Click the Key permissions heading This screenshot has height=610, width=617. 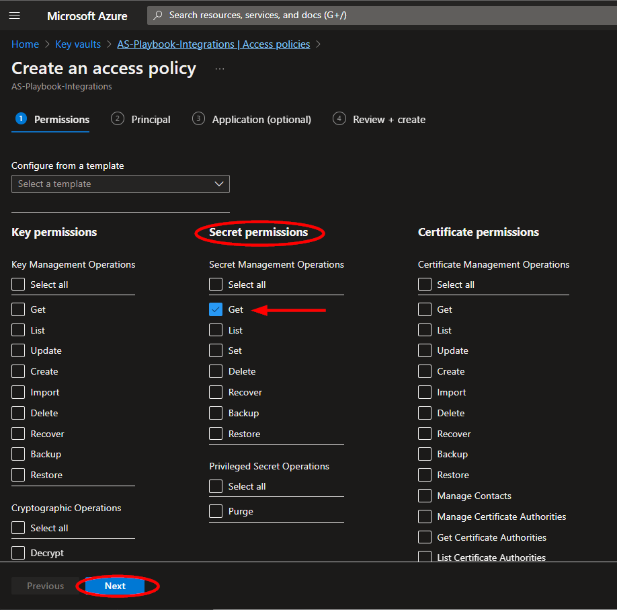[x=54, y=232]
